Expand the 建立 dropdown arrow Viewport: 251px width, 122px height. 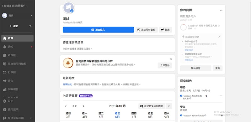tap(30, 26)
